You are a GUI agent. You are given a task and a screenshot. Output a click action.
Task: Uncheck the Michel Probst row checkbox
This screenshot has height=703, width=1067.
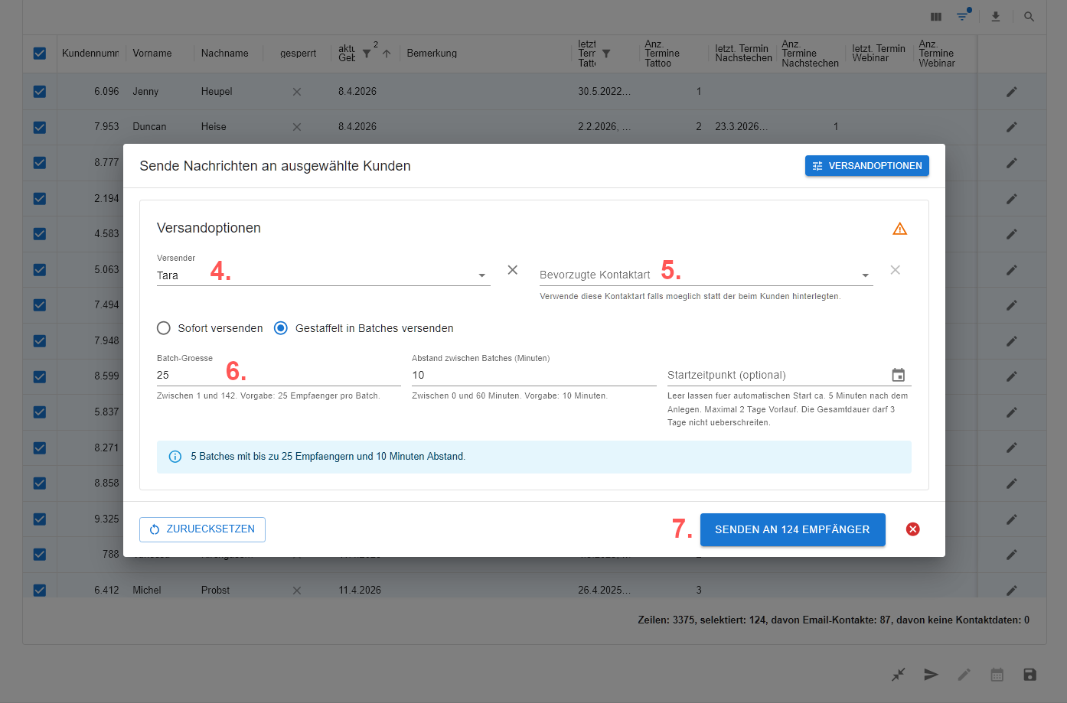(x=40, y=591)
